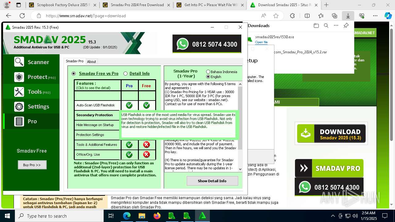Select Protection Settings feature row

tap(98, 135)
